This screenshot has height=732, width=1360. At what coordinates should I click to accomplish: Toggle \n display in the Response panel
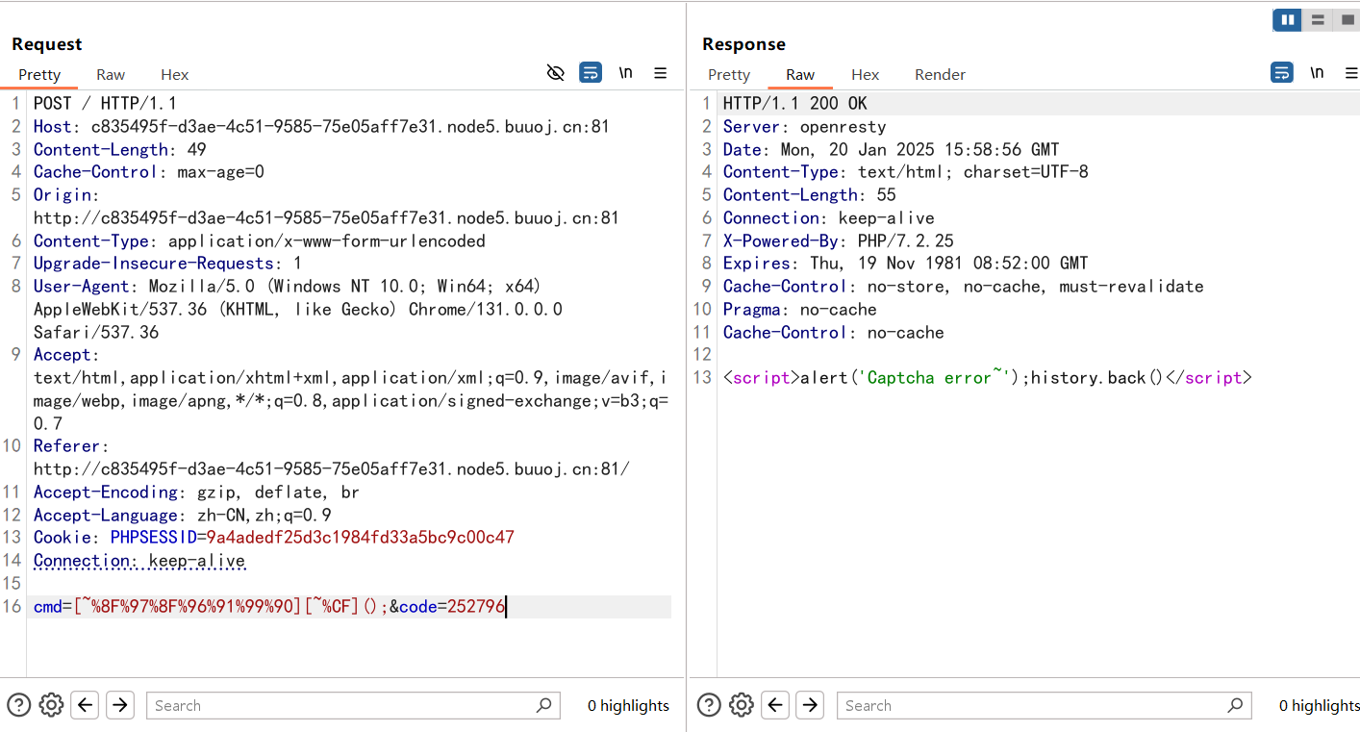coord(1317,73)
